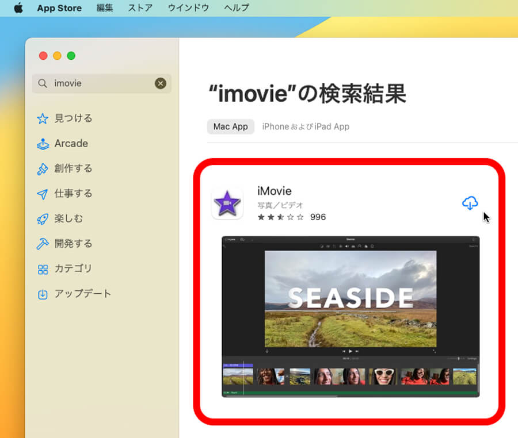Open the ヘルプ menu
518x438 pixels.
[236, 8]
